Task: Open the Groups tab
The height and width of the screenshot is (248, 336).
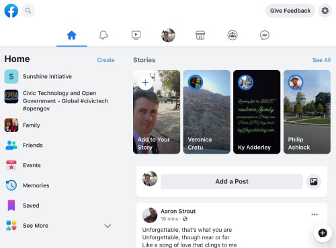Action: pos(233,35)
